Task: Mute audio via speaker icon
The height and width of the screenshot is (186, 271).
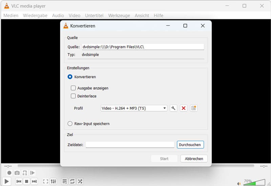Action: click(x=239, y=184)
